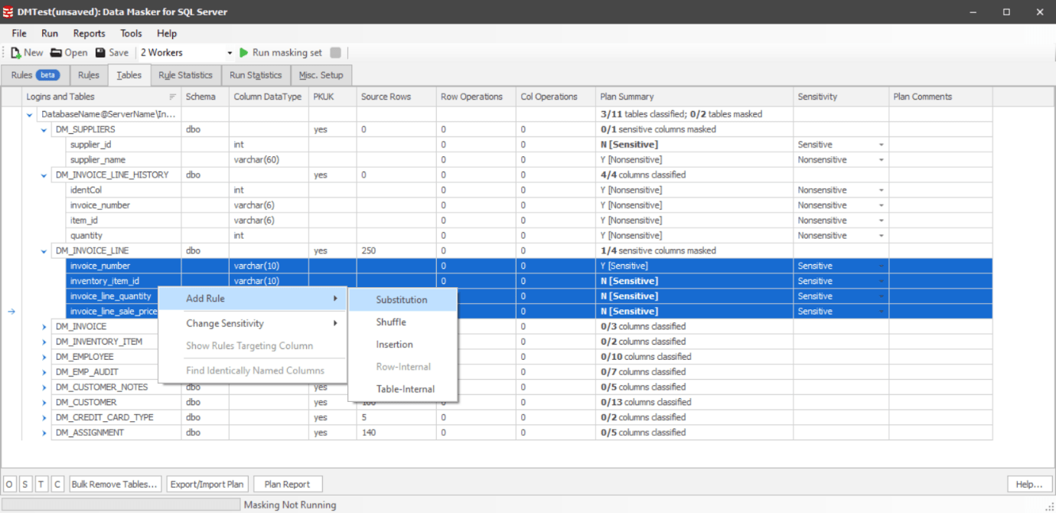Create a new masking set
The height and width of the screenshot is (513, 1056).
(x=25, y=52)
